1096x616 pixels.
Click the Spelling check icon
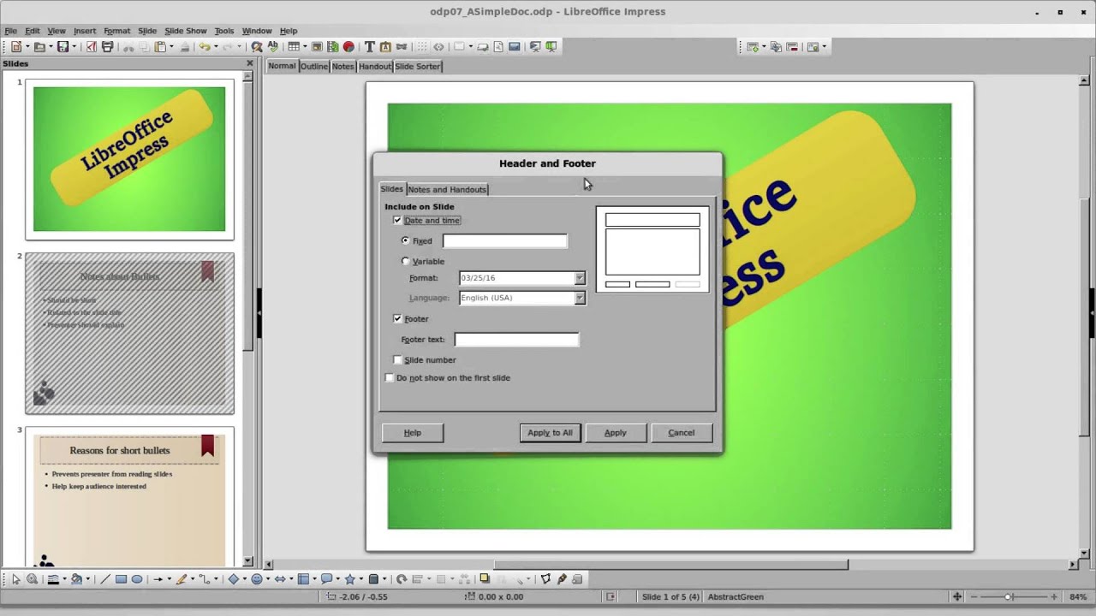click(x=273, y=47)
